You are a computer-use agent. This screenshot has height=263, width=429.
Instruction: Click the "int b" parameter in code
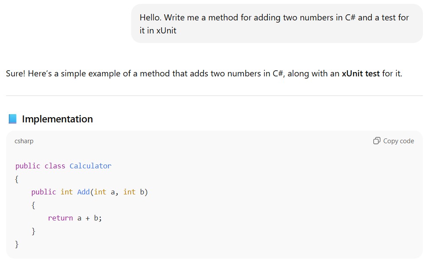(x=135, y=192)
